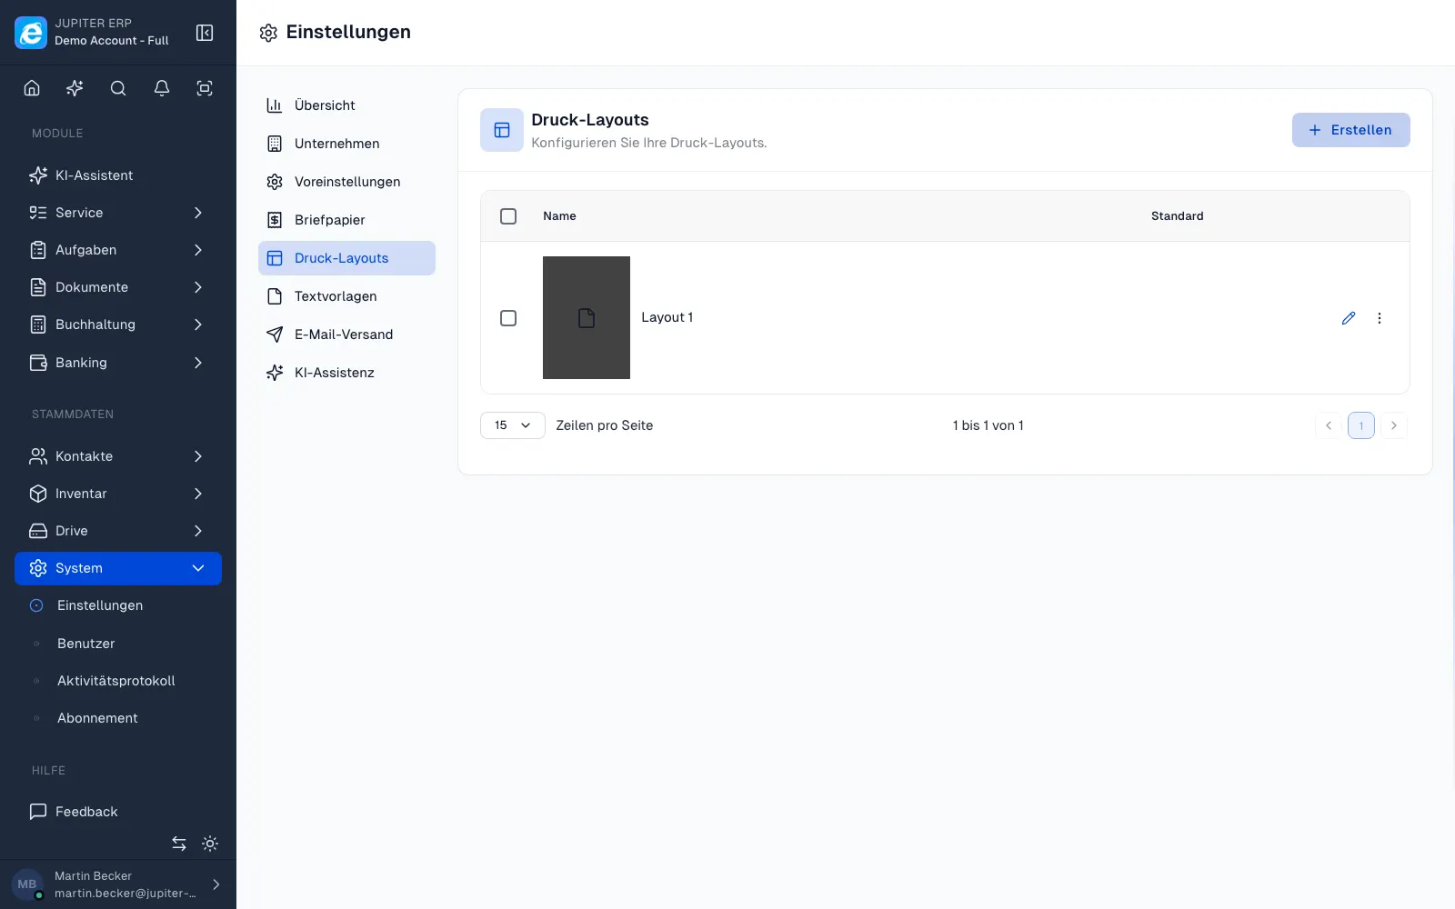The image size is (1455, 909).
Task: Click the MB avatar
Action: (27, 884)
